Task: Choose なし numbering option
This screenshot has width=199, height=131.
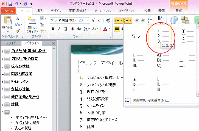Action: [x=136, y=36]
